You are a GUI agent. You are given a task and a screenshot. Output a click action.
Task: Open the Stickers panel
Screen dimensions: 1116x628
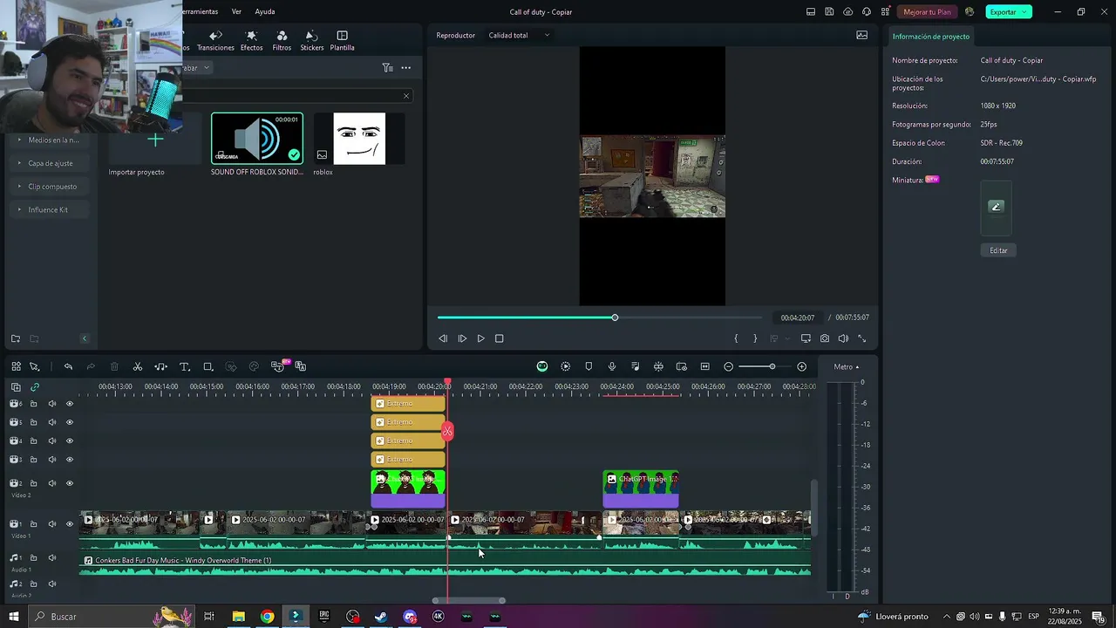pyautogui.click(x=311, y=40)
